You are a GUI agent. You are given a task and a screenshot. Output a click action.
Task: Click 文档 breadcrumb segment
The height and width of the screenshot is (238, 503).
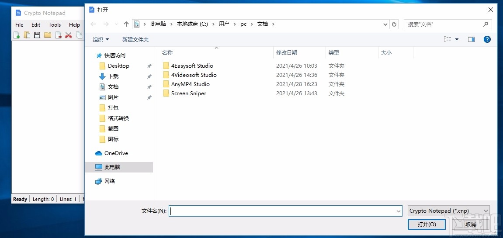[x=262, y=24]
